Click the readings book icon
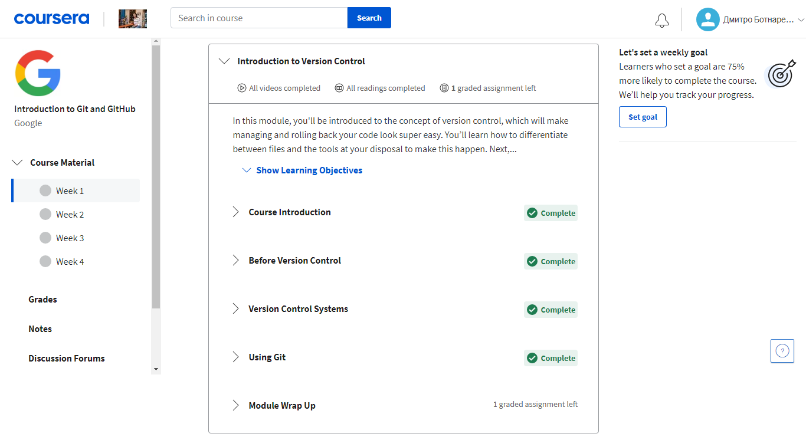The height and width of the screenshot is (437, 806). [x=339, y=88]
